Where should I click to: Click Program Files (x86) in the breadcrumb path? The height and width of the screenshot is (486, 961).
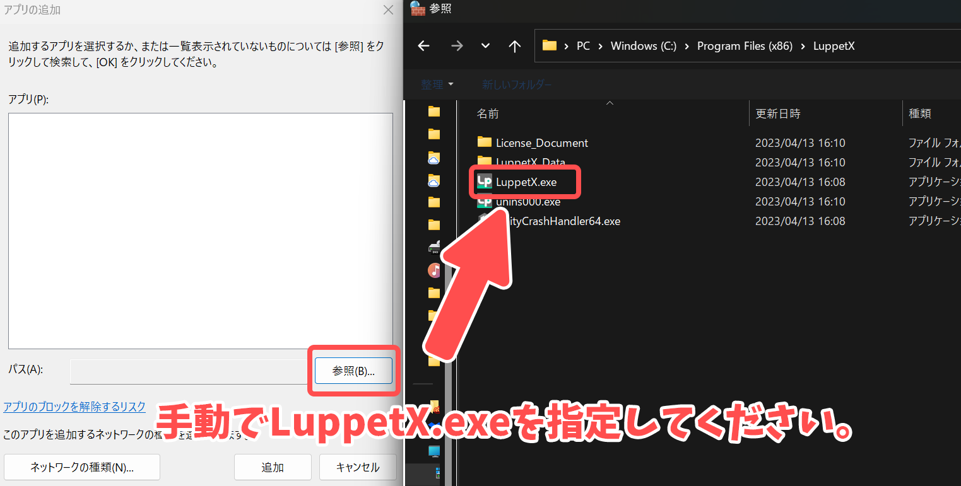pos(745,46)
